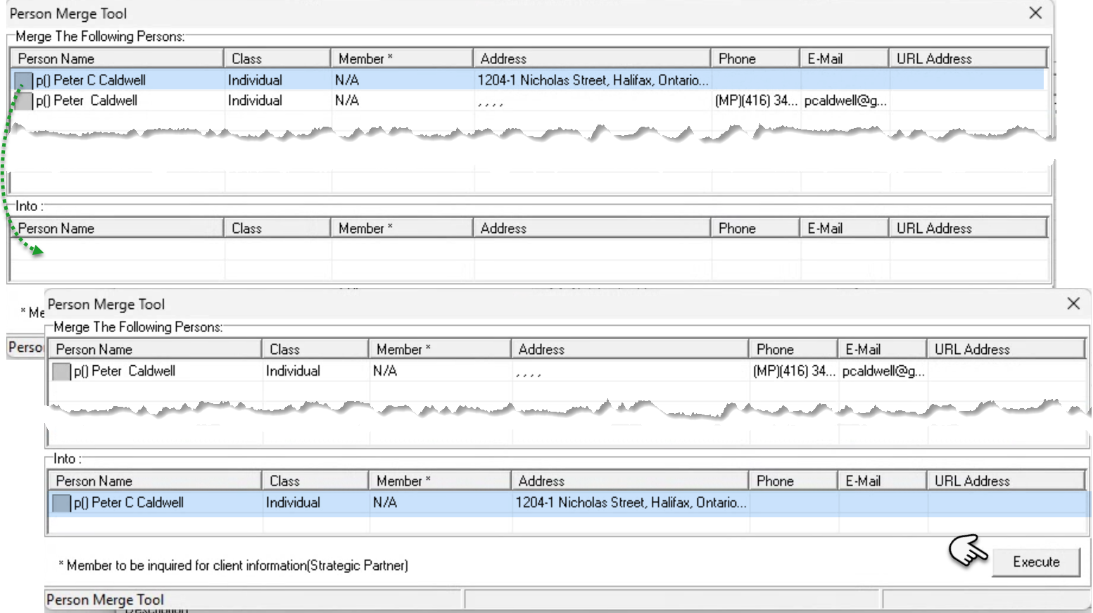1093x613 pixels.
Task: Click Class column header in top window merge list
Action: tap(277, 58)
